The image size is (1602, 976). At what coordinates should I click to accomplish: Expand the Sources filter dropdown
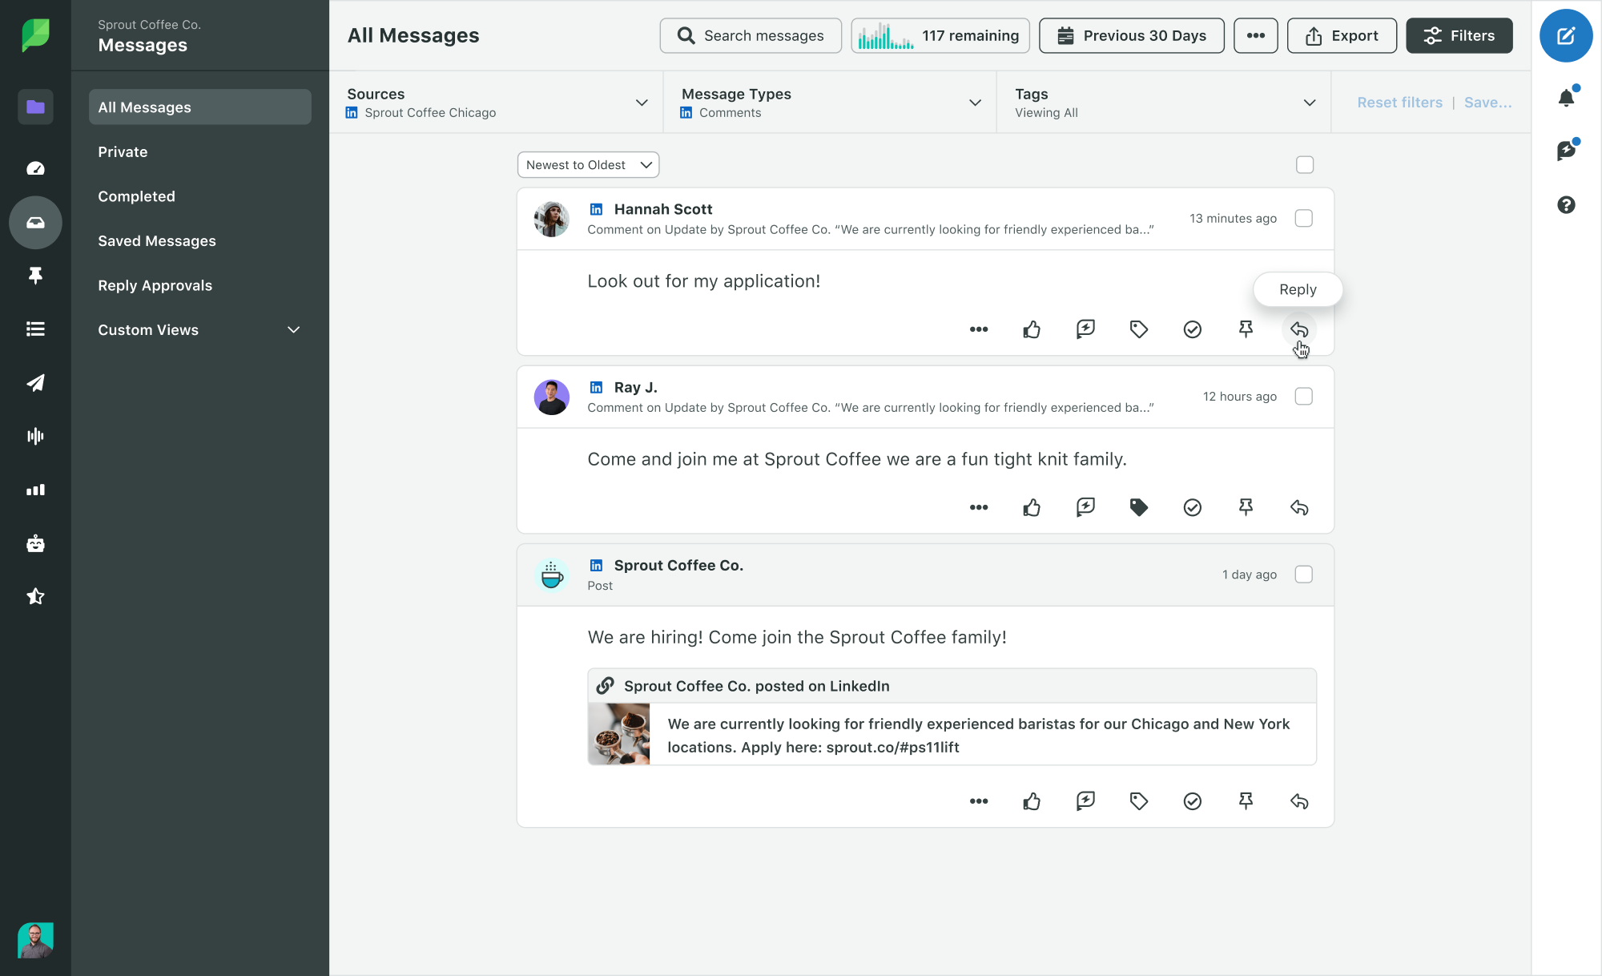(x=642, y=102)
